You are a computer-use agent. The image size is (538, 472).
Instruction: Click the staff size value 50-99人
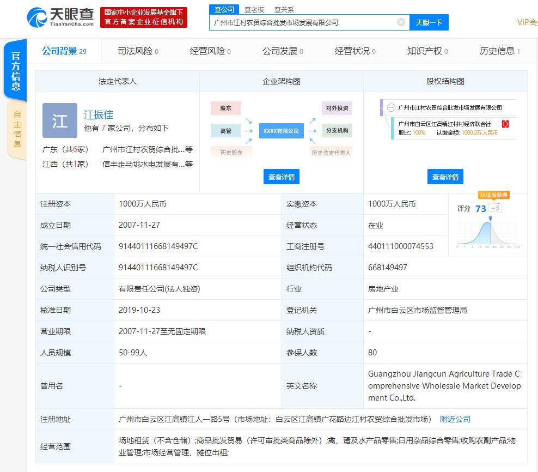(x=133, y=353)
